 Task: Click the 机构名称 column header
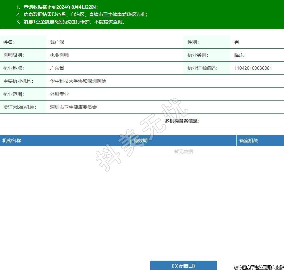(12, 141)
